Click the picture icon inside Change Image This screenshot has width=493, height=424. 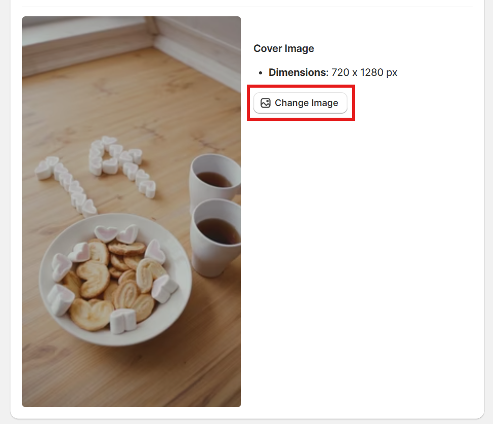tap(266, 103)
